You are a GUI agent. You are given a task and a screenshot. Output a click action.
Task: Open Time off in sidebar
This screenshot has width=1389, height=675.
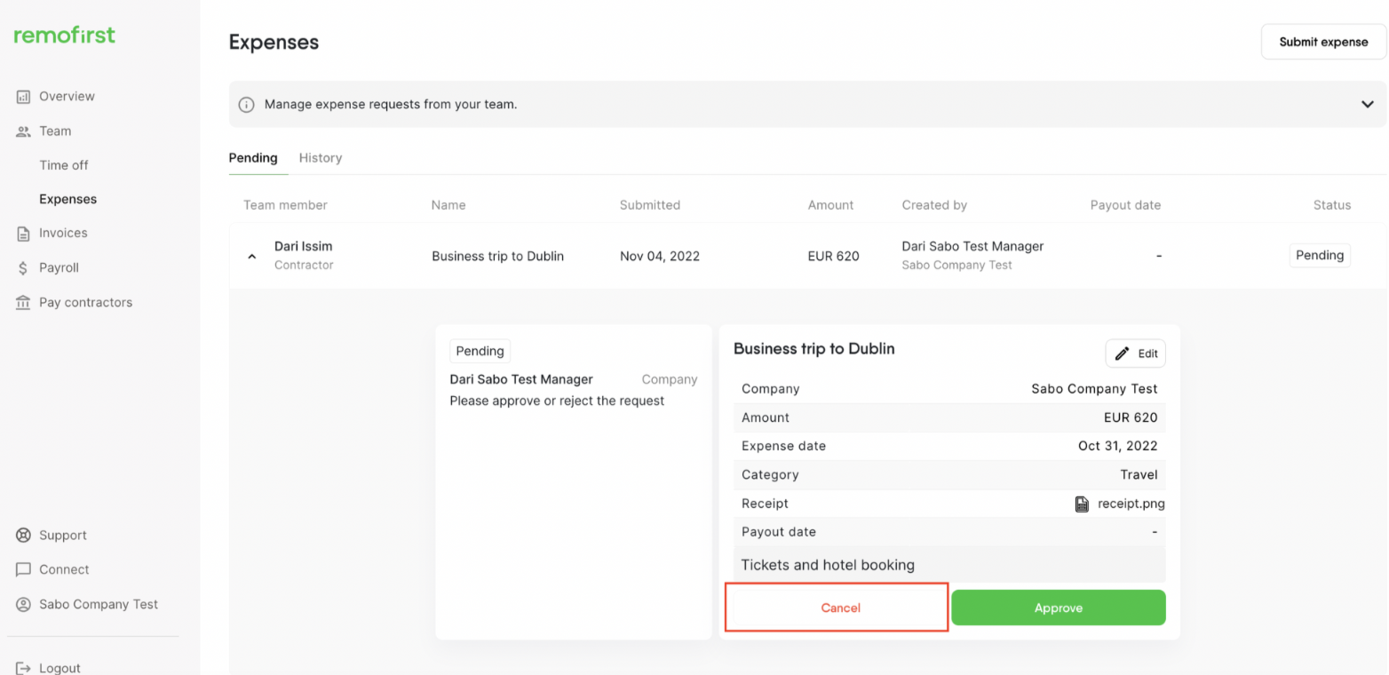pos(64,165)
